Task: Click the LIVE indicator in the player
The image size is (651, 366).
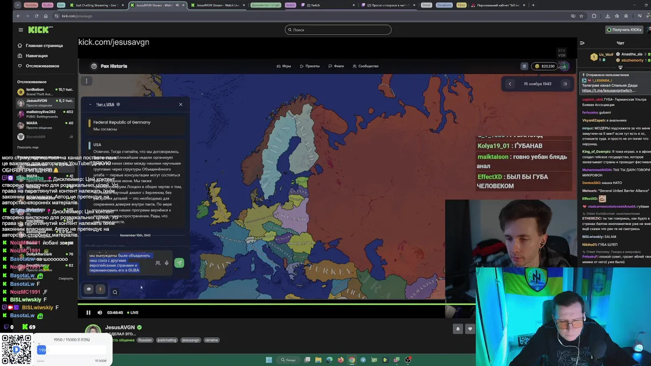Action: [x=133, y=313]
